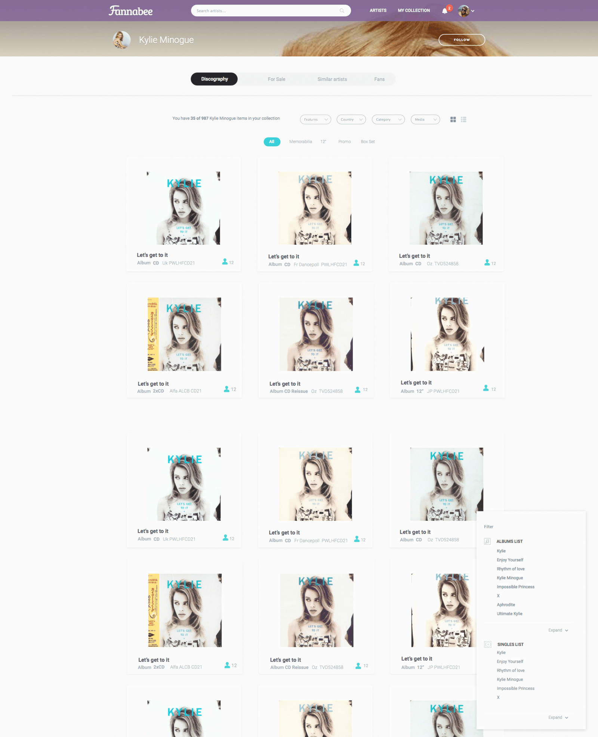Image resolution: width=598 pixels, height=737 pixels.
Task: Filter by 12" releases
Action: pos(323,142)
